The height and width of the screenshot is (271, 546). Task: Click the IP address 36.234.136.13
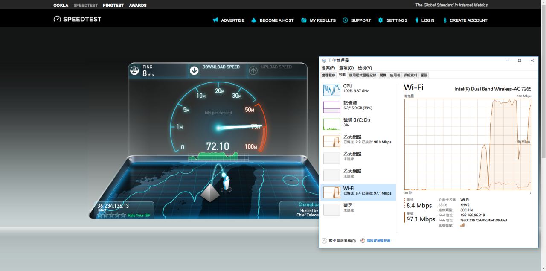click(x=113, y=206)
